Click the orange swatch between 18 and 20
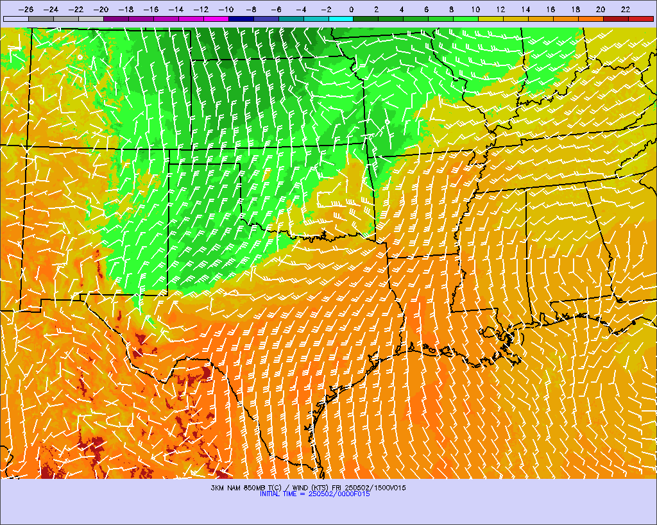Screen dimensions: 657x525 click(x=591, y=19)
